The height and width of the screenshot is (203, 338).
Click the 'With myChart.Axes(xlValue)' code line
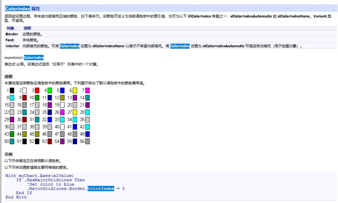40,176
